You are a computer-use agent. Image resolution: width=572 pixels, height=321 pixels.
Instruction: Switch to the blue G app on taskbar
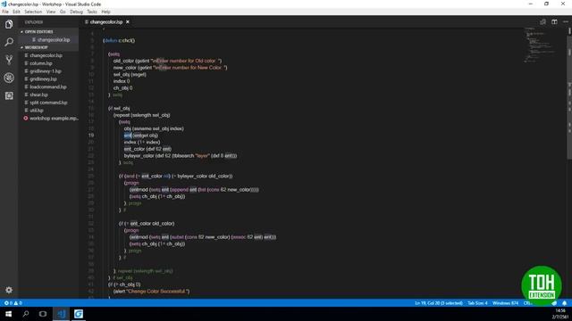point(78,314)
